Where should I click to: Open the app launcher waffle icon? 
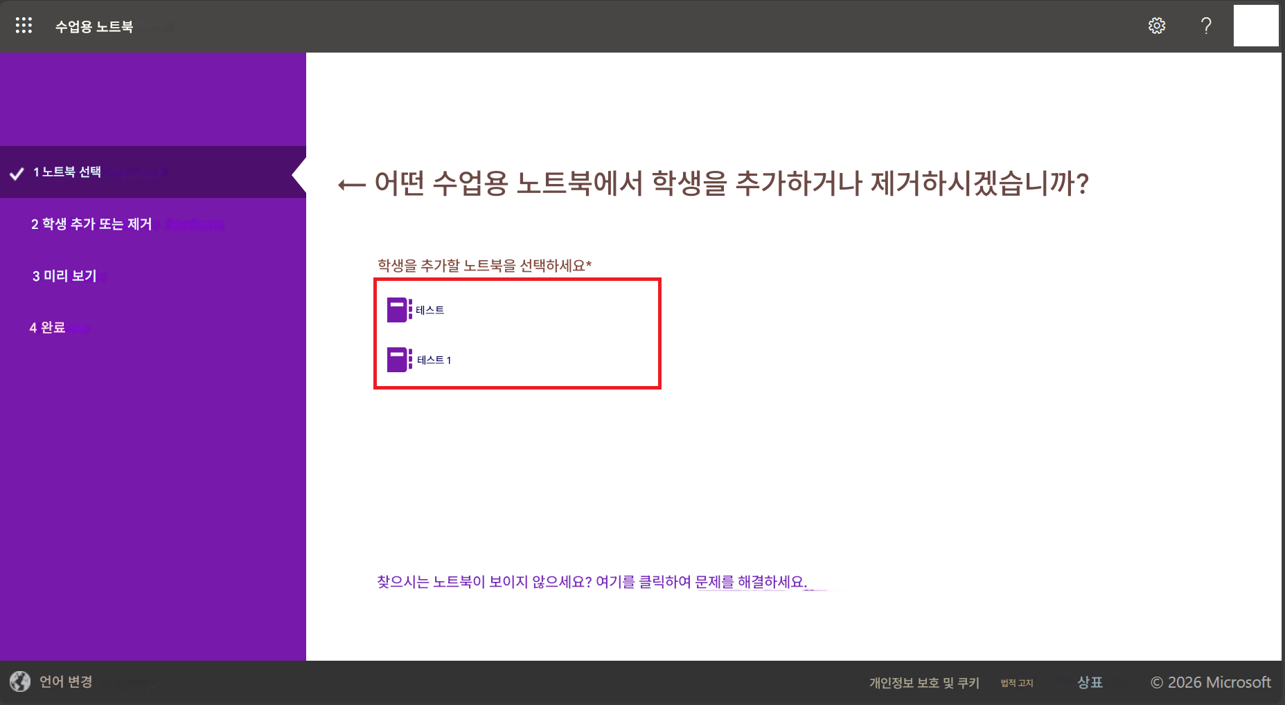[x=24, y=25]
